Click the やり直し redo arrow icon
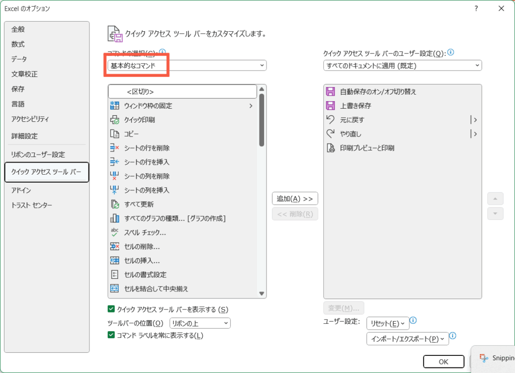Image resolution: width=515 pixels, height=373 pixels. click(330, 134)
